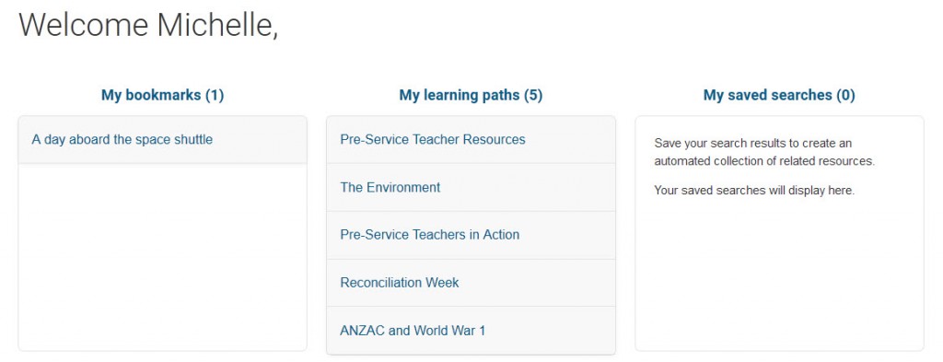
Task: Click the bookmarks count '(1)'
Action: click(x=214, y=95)
